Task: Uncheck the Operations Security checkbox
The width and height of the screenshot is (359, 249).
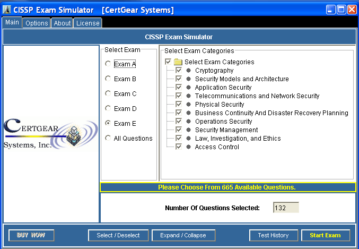Action: 179,121
